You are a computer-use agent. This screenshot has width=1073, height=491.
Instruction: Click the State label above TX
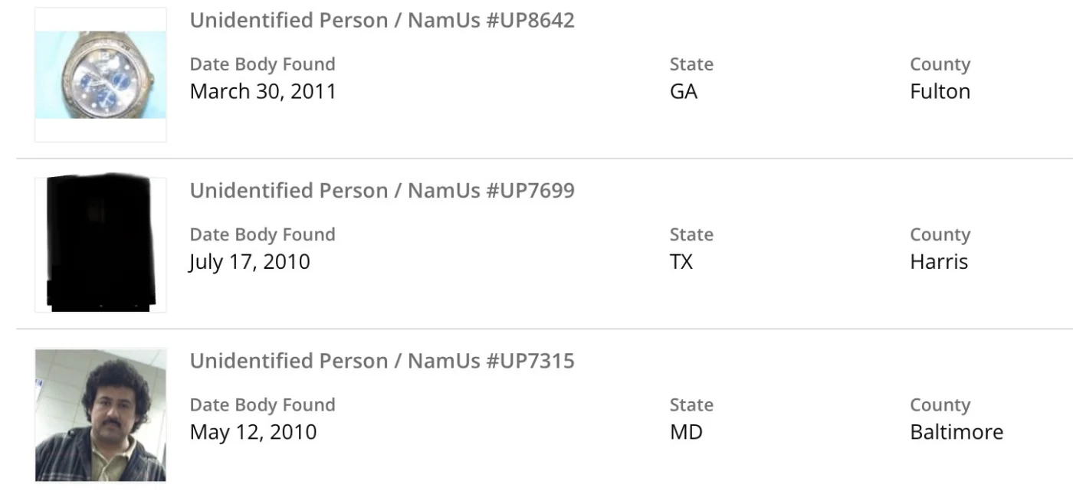(x=691, y=234)
